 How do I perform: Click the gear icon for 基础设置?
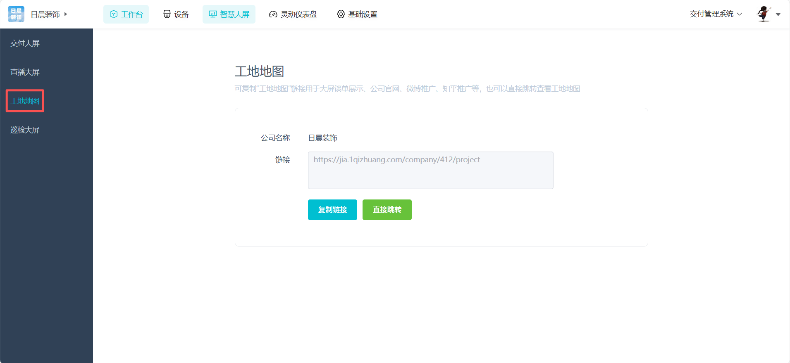click(341, 14)
